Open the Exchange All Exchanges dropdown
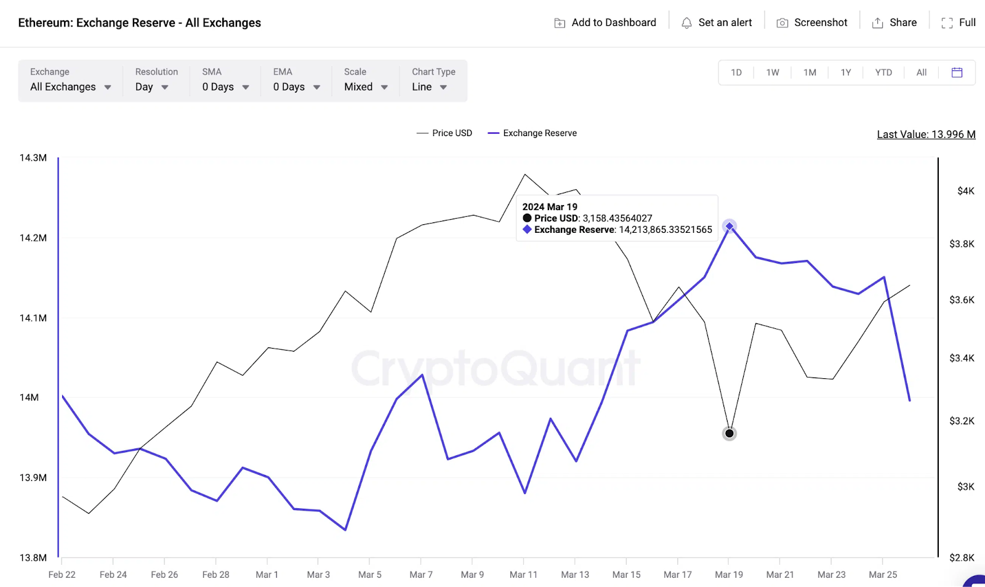Screen dimensions: 985x587 (x=70, y=87)
